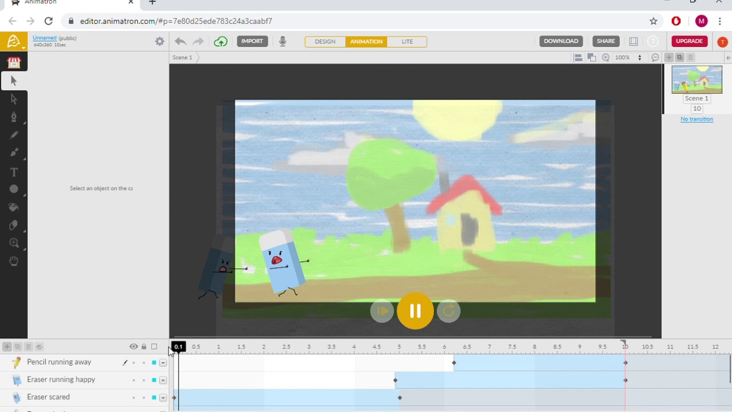This screenshot has width=732, height=412.
Task: Toggle lock for all layers
Action: [144, 347]
